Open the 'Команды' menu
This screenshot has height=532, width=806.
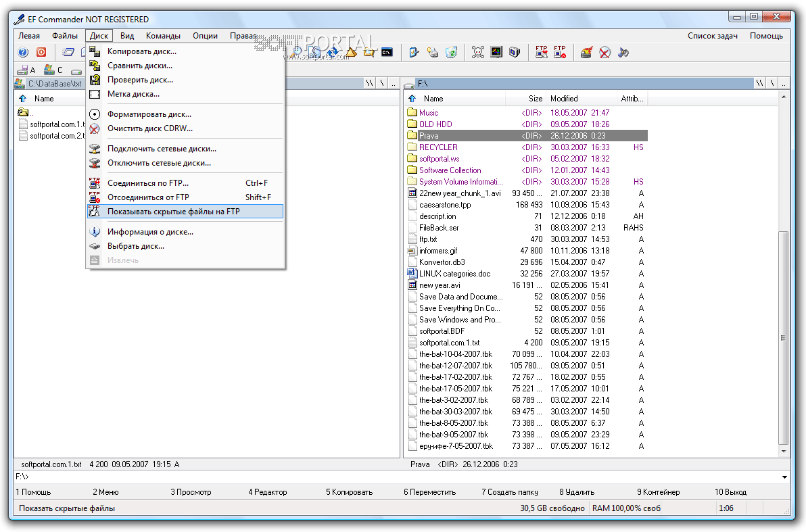pyautogui.click(x=163, y=36)
